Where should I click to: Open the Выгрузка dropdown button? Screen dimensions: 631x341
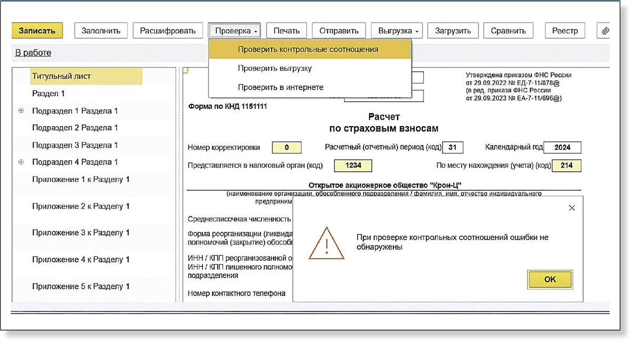pos(399,30)
